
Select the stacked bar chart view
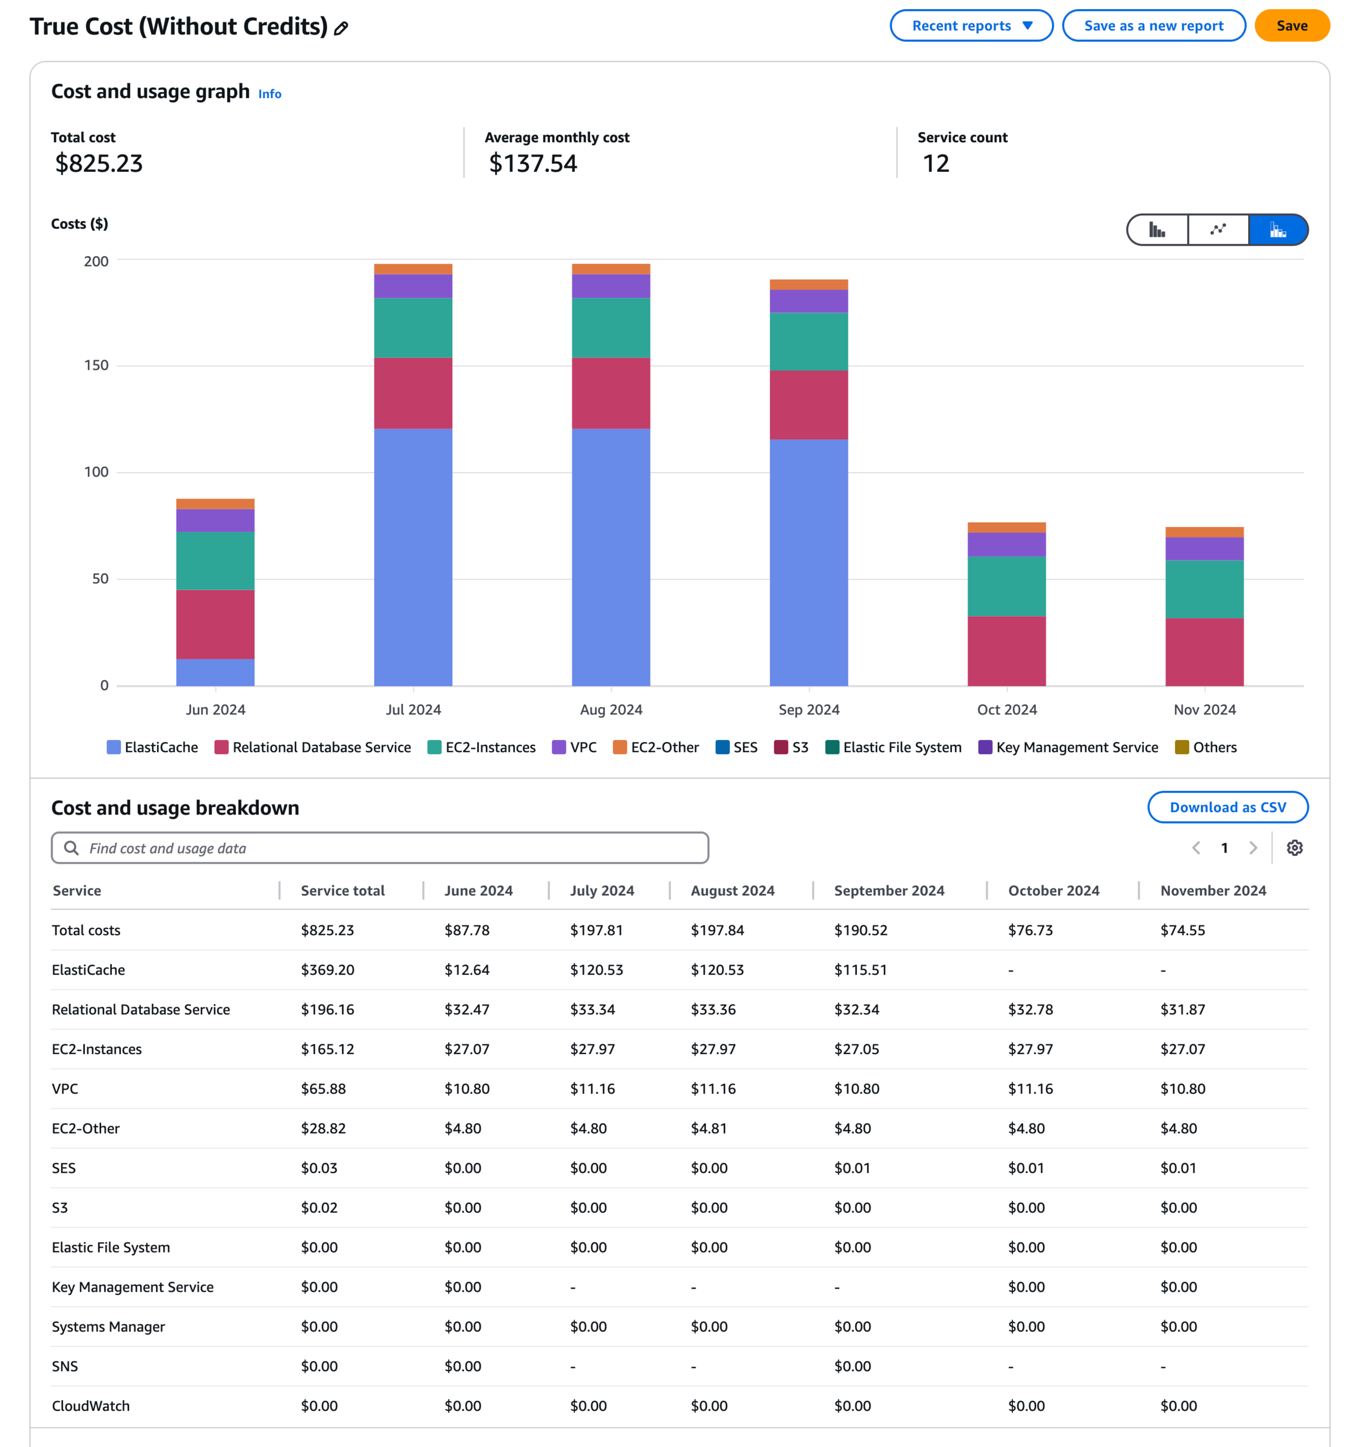(x=1277, y=230)
